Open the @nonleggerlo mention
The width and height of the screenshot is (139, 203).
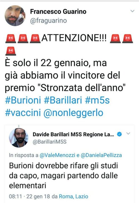coord(73,113)
